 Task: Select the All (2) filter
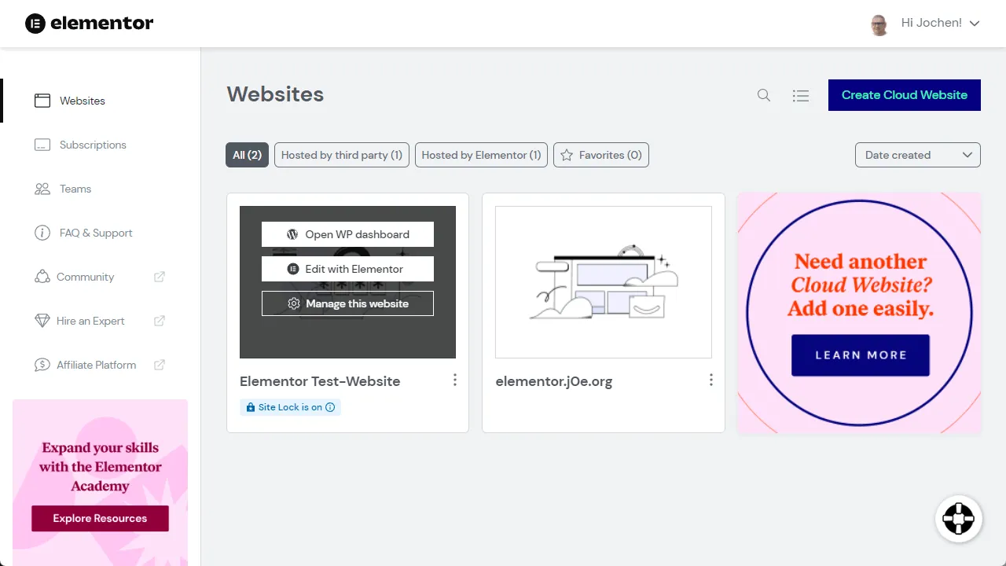[x=248, y=155]
